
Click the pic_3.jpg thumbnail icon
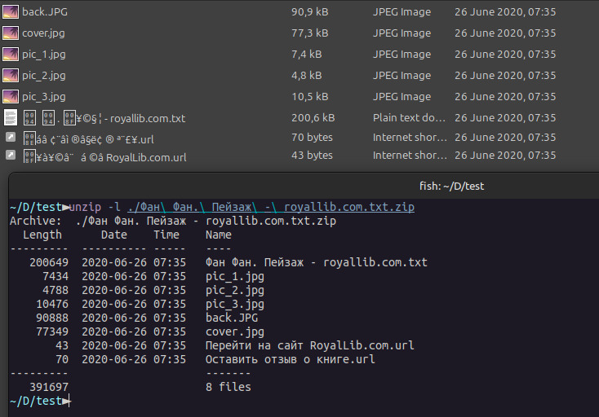[x=11, y=96]
